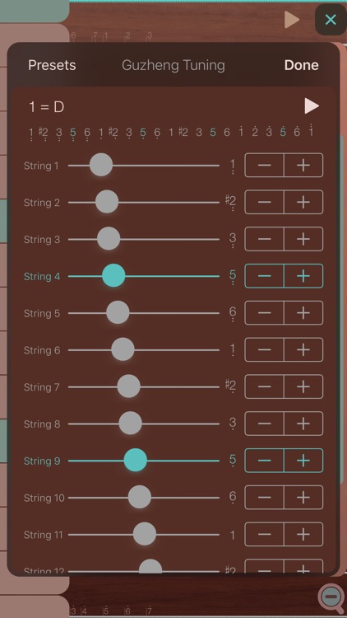Close the overlay with the X icon
This screenshot has width=347, height=618.
[x=331, y=19]
